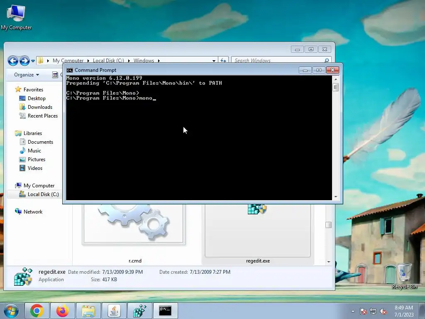The height and width of the screenshot is (319, 425).
Task: Close the Command Prompt window
Action: point(332,70)
